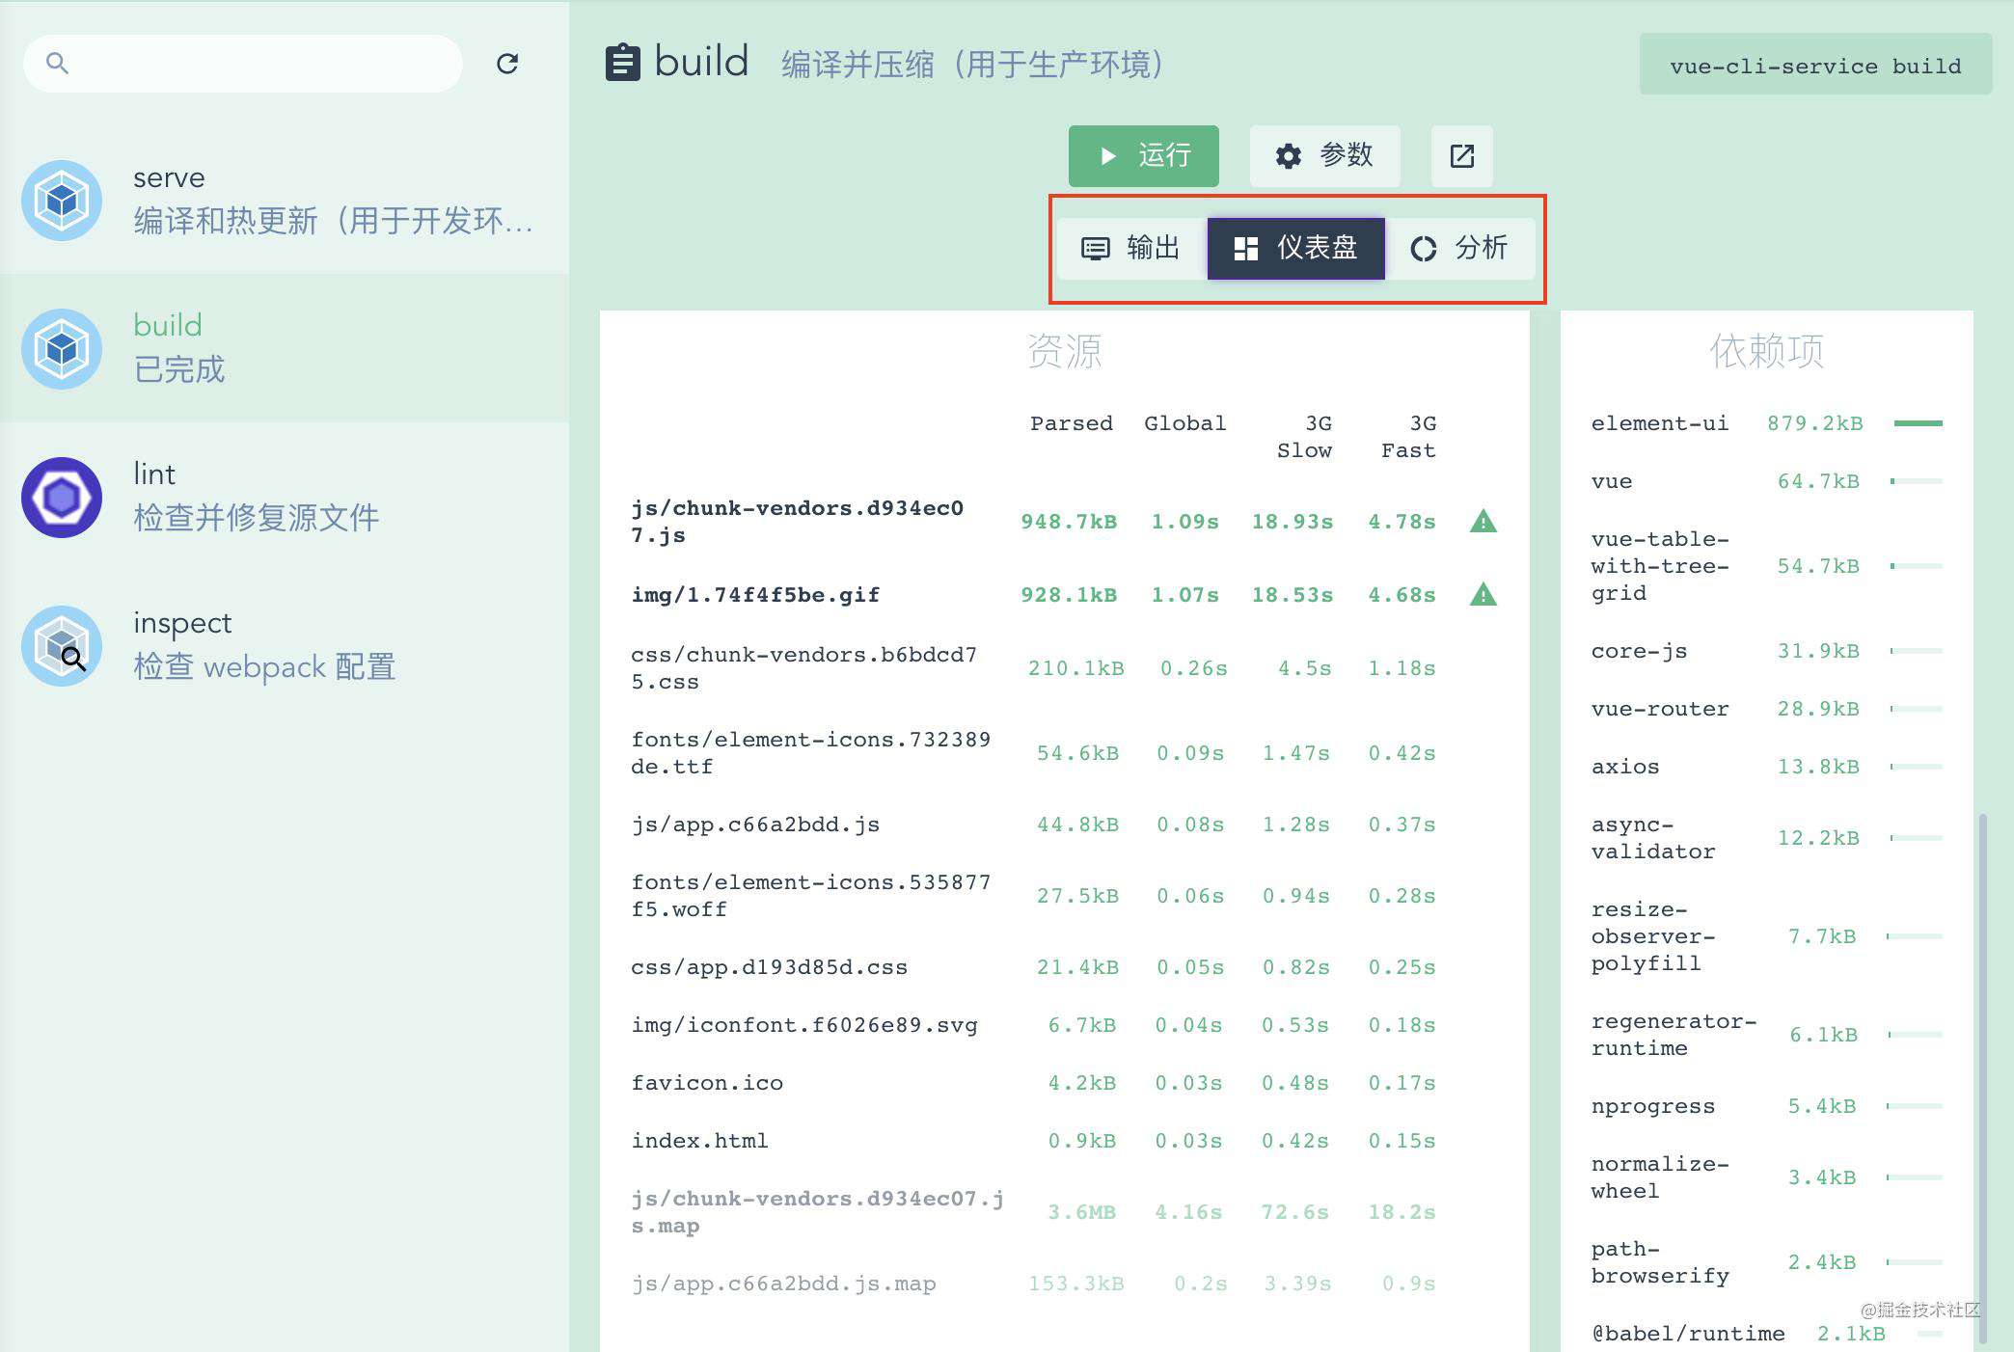Click the 资源 assets panel heading
The width and height of the screenshot is (2014, 1352).
click(x=1065, y=351)
